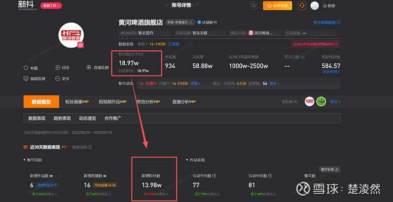Viewport: 393px width, 202px height.
Task: Select the 动态速览 sub-tab
Action: click(87, 118)
